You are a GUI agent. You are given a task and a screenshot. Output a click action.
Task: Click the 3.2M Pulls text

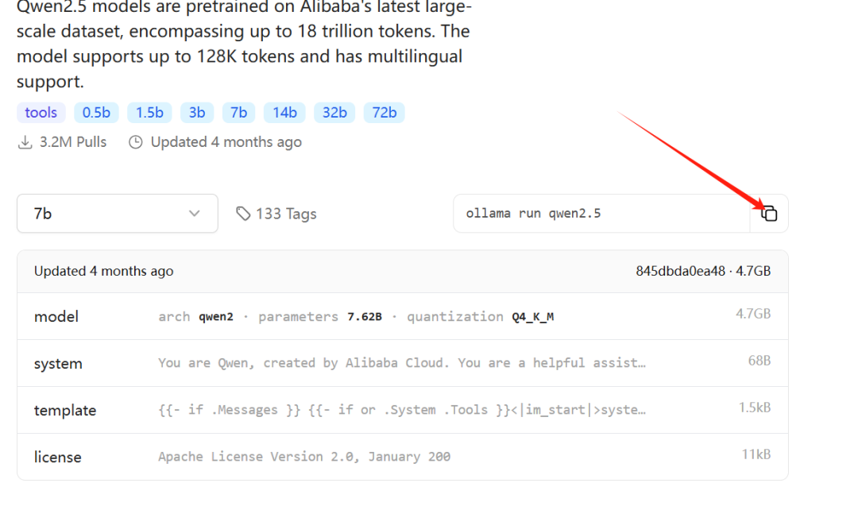73,142
